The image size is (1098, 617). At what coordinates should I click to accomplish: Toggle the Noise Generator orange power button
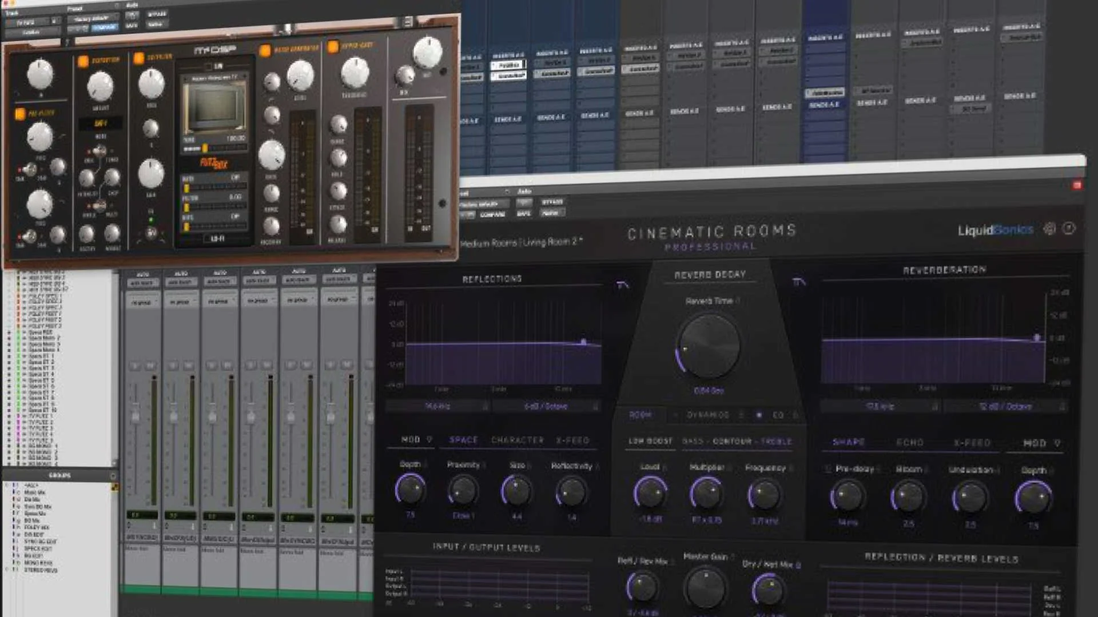pyautogui.click(x=265, y=51)
